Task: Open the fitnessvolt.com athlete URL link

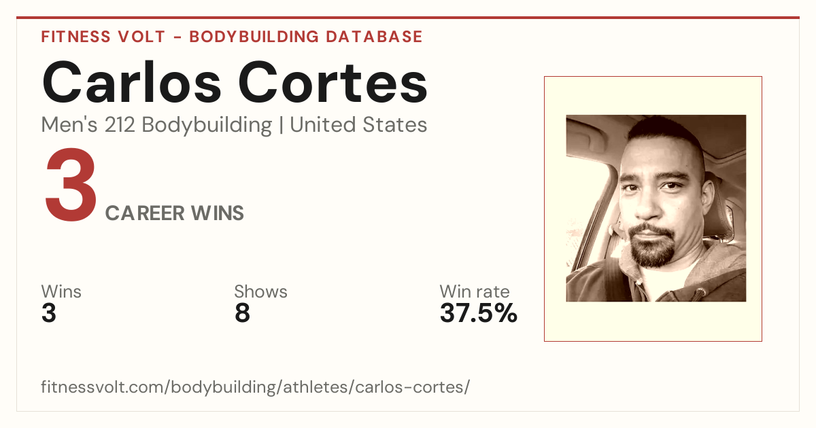Action: (255, 387)
